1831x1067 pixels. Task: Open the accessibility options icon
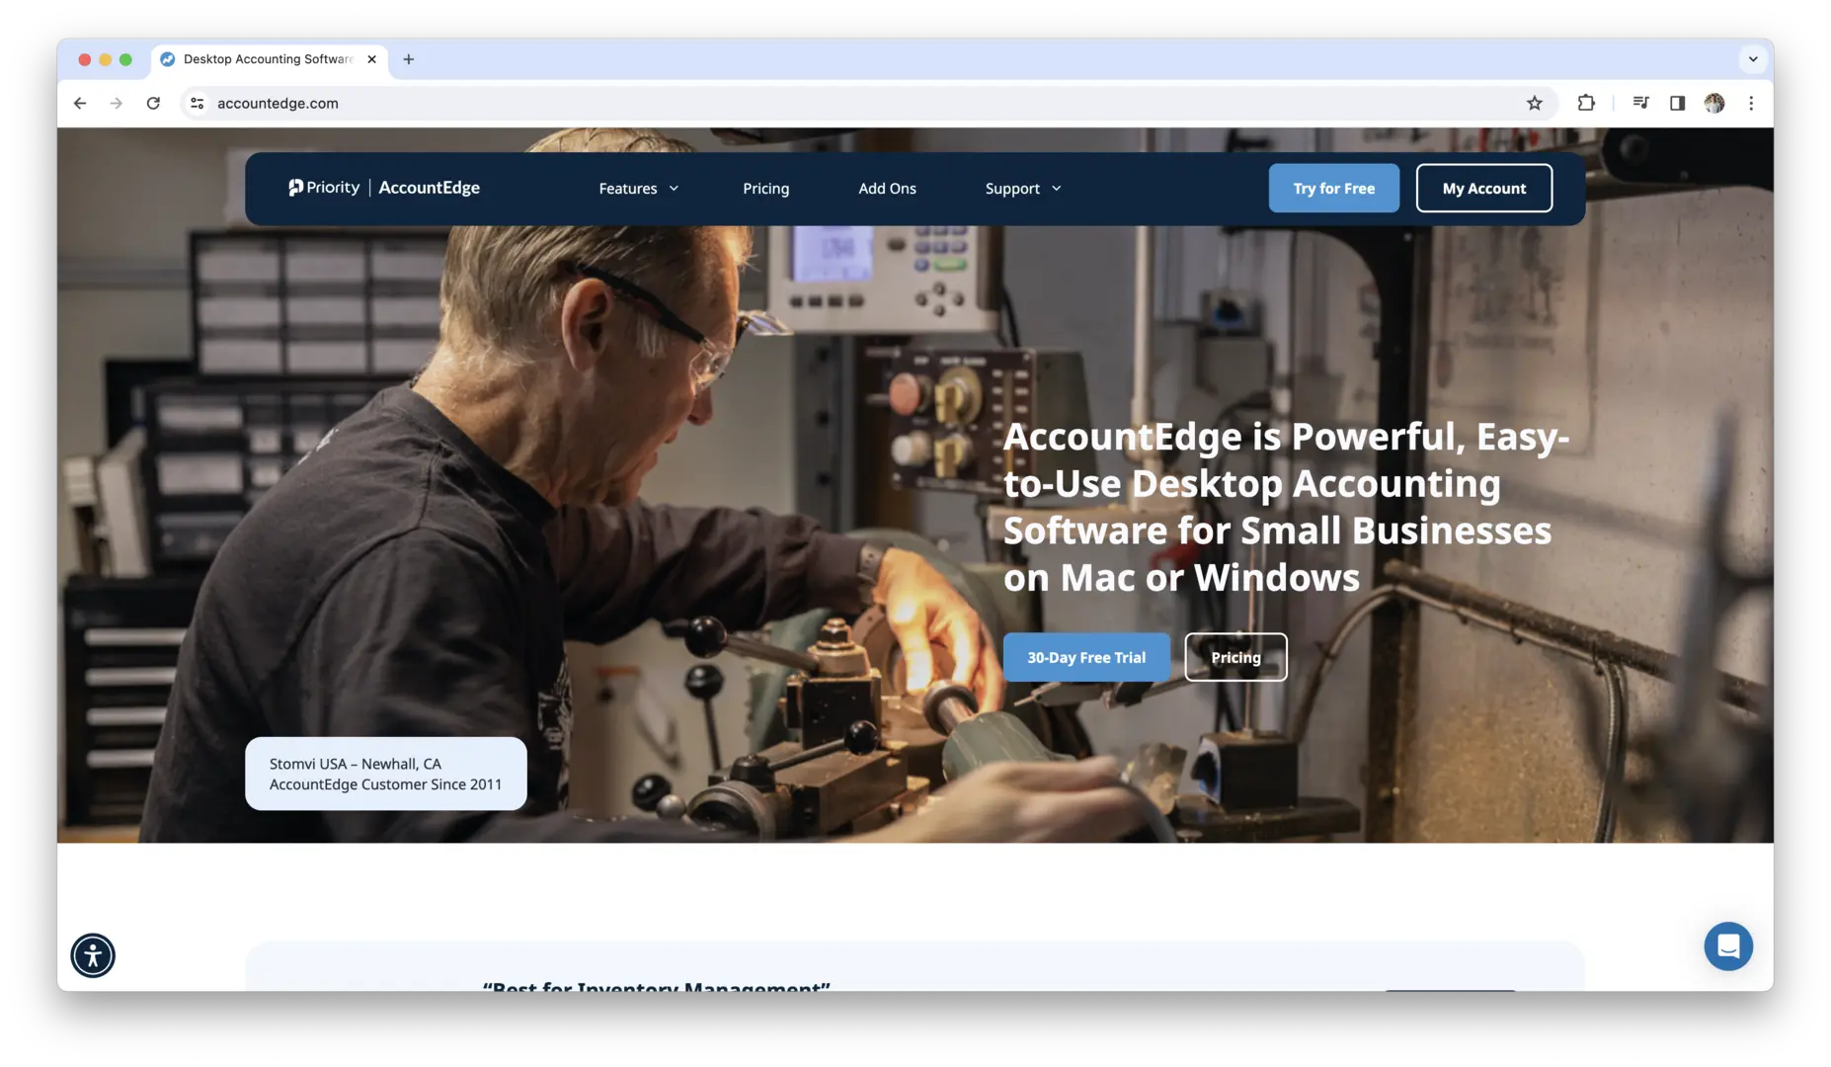pos(93,955)
